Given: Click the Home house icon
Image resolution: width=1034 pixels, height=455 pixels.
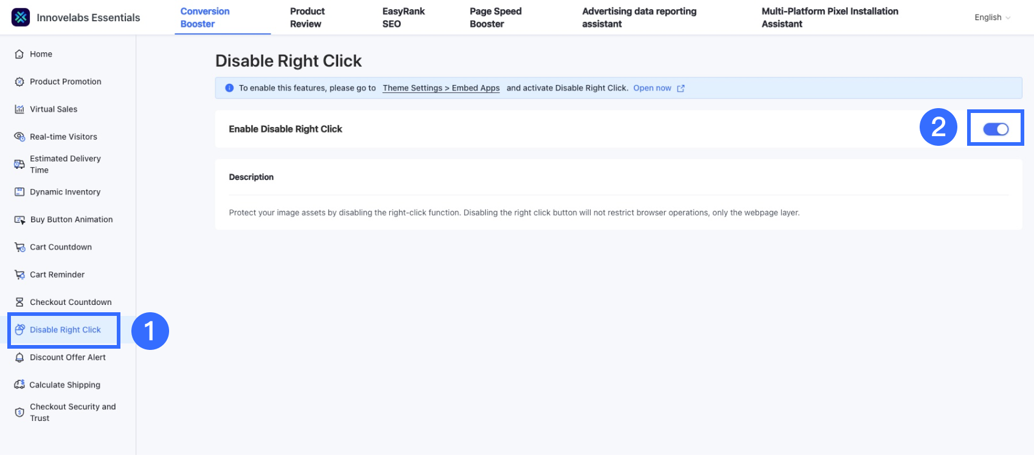Looking at the screenshot, I should pos(19,54).
